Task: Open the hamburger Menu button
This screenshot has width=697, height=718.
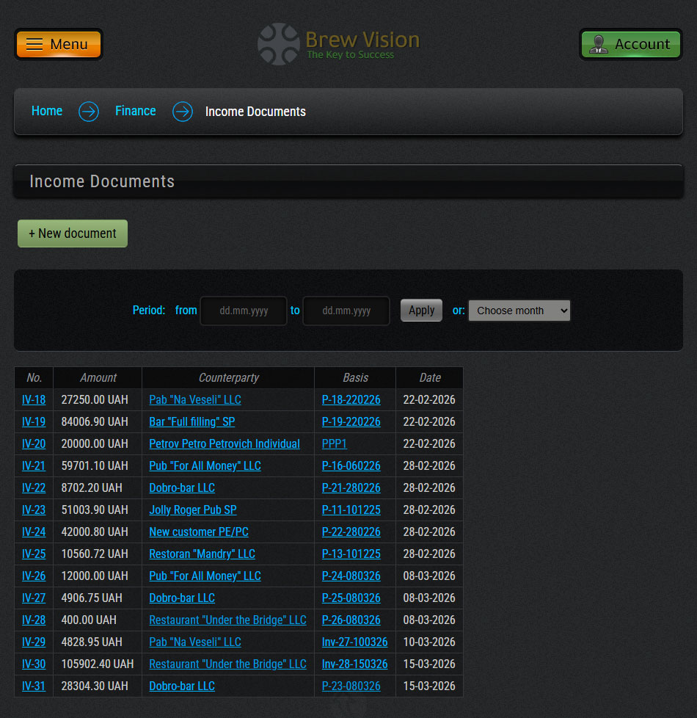Action: point(59,44)
